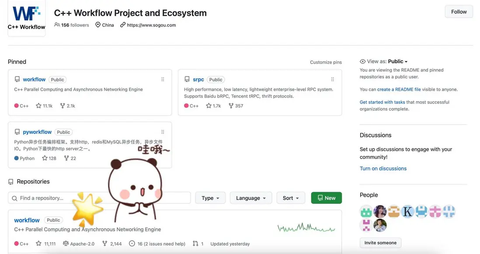The width and height of the screenshot is (480, 254).
Task: Open pinned srpc repository link
Action: (x=198, y=79)
